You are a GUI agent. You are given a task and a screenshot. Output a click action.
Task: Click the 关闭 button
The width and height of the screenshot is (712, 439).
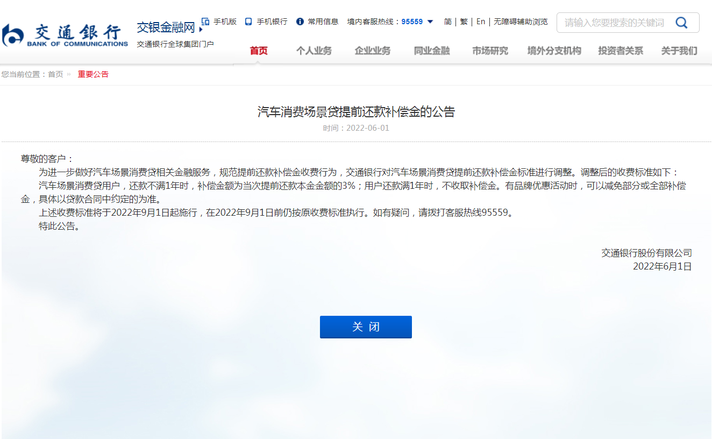coord(366,327)
